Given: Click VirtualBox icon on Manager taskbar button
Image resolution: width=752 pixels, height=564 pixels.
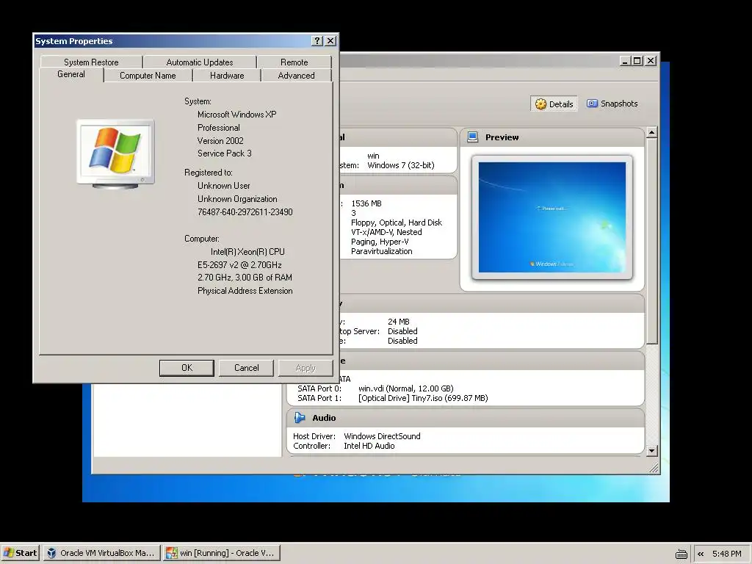Looking at the screenshot, I should [51, 553].
